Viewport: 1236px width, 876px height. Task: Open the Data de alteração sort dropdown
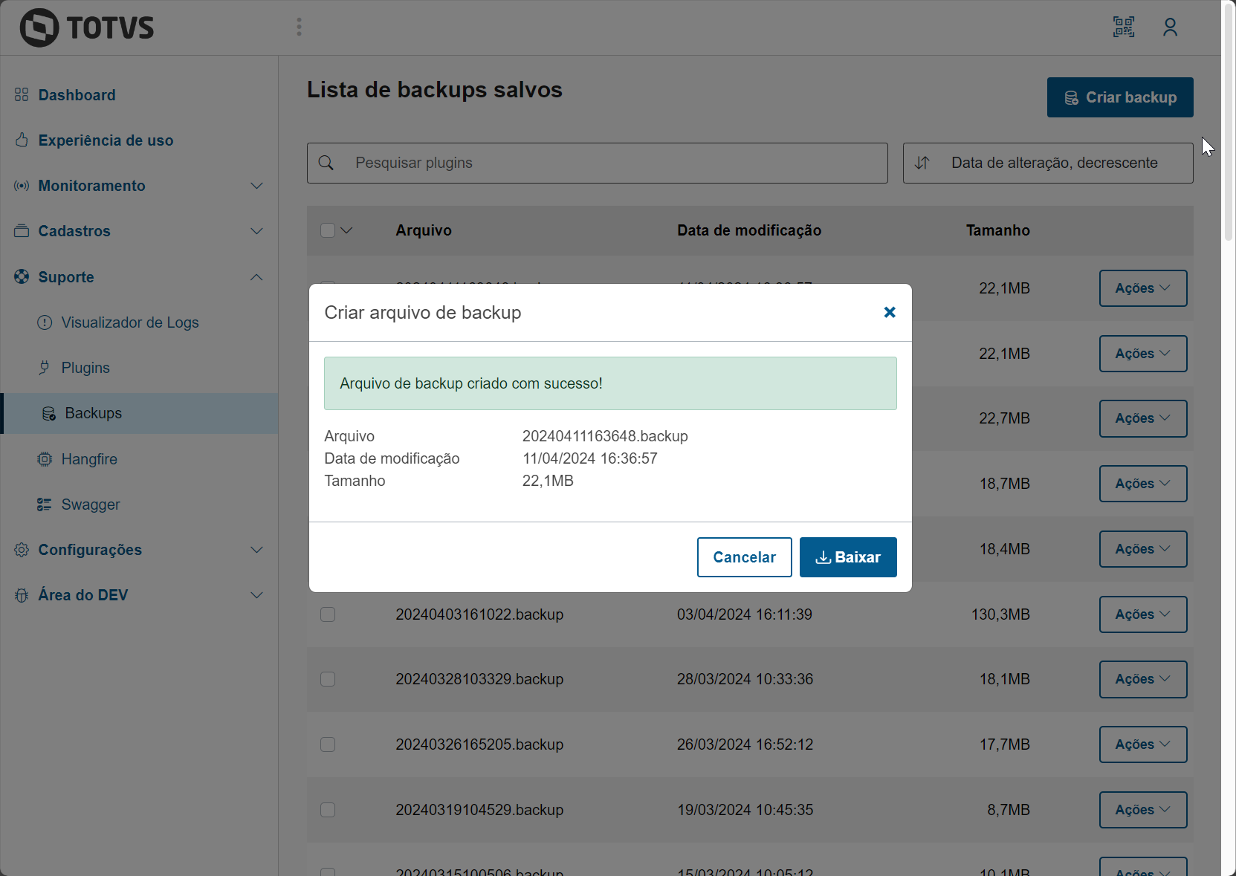pyautogui.click(x=1047, y=163)
